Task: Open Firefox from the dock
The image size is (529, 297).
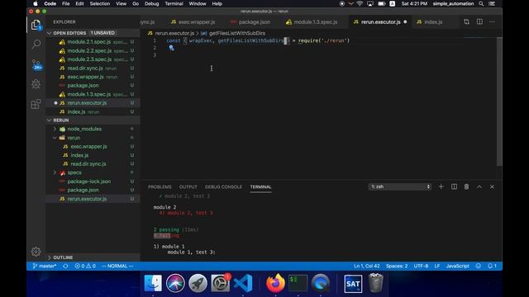Action: coord(275,283)
